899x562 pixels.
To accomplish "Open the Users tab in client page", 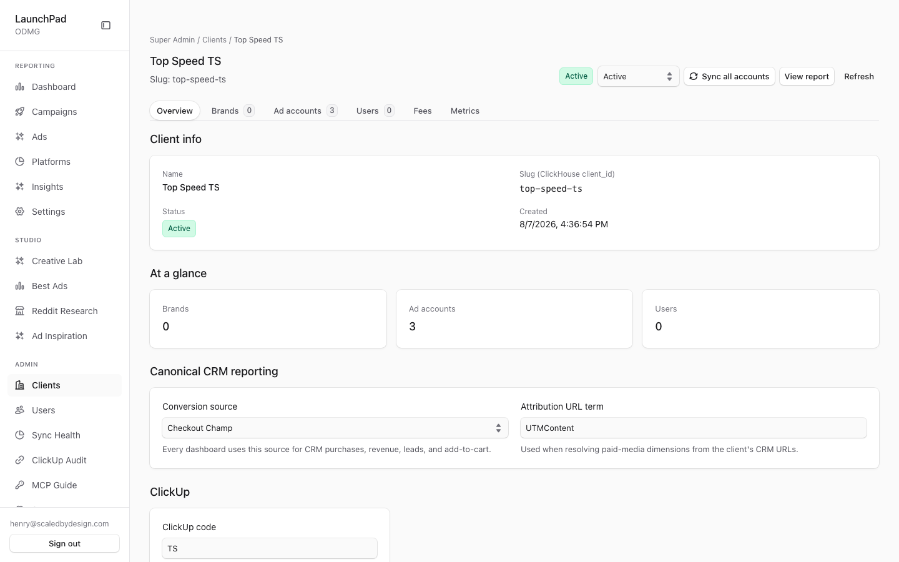I will 375,111.
